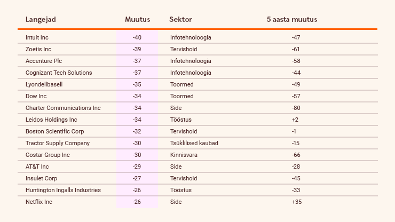
Task: Select the Zoetis Inc company name
Action: [x=38, y=49]
